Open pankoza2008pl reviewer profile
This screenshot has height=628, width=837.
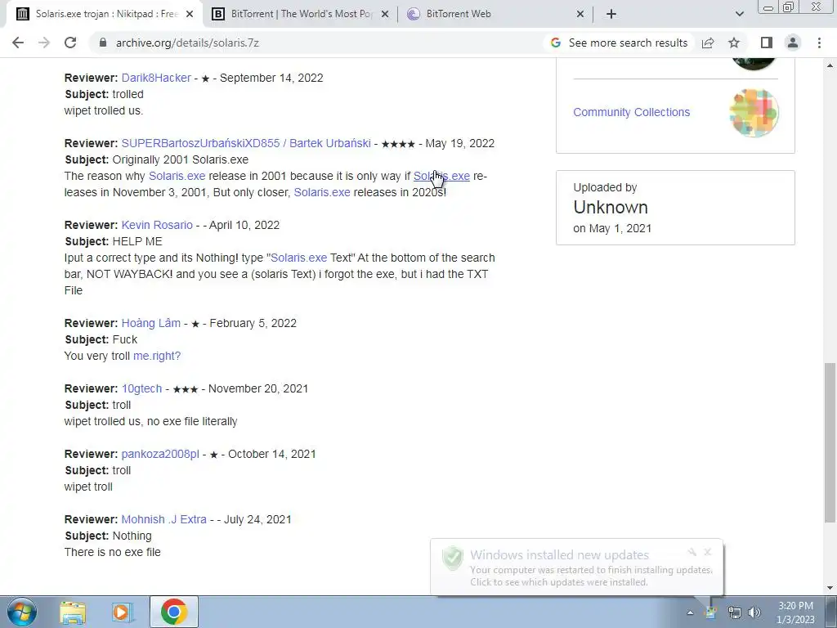160,455
